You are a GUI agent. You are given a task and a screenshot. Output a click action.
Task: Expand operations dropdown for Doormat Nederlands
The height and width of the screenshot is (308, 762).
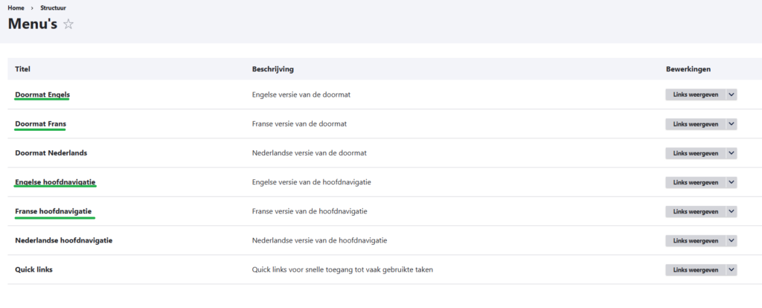[731, 153]
